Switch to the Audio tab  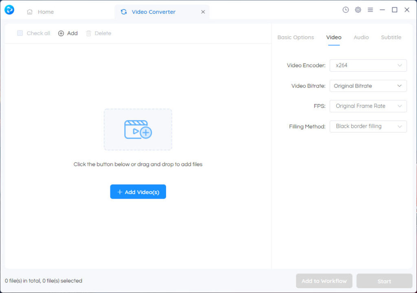[x=361, y=37]
